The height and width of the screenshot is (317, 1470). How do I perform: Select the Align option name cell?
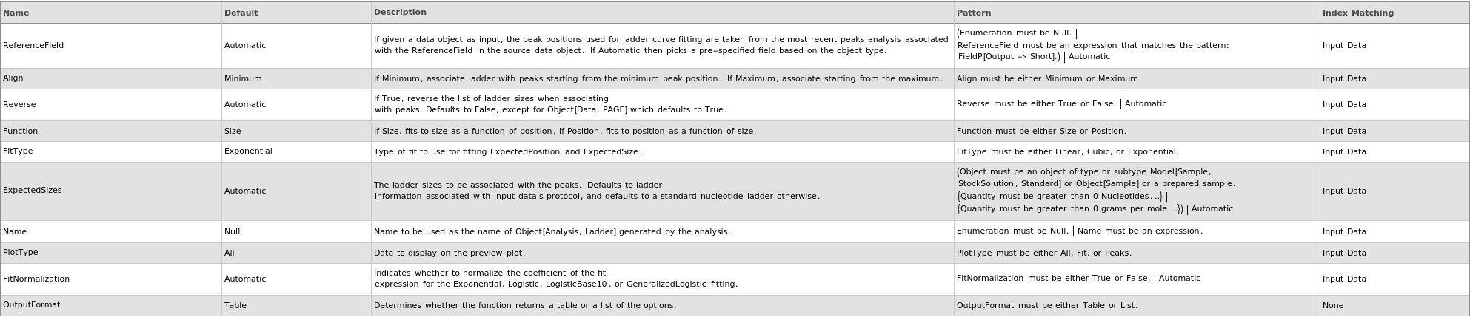pos(13,78)
